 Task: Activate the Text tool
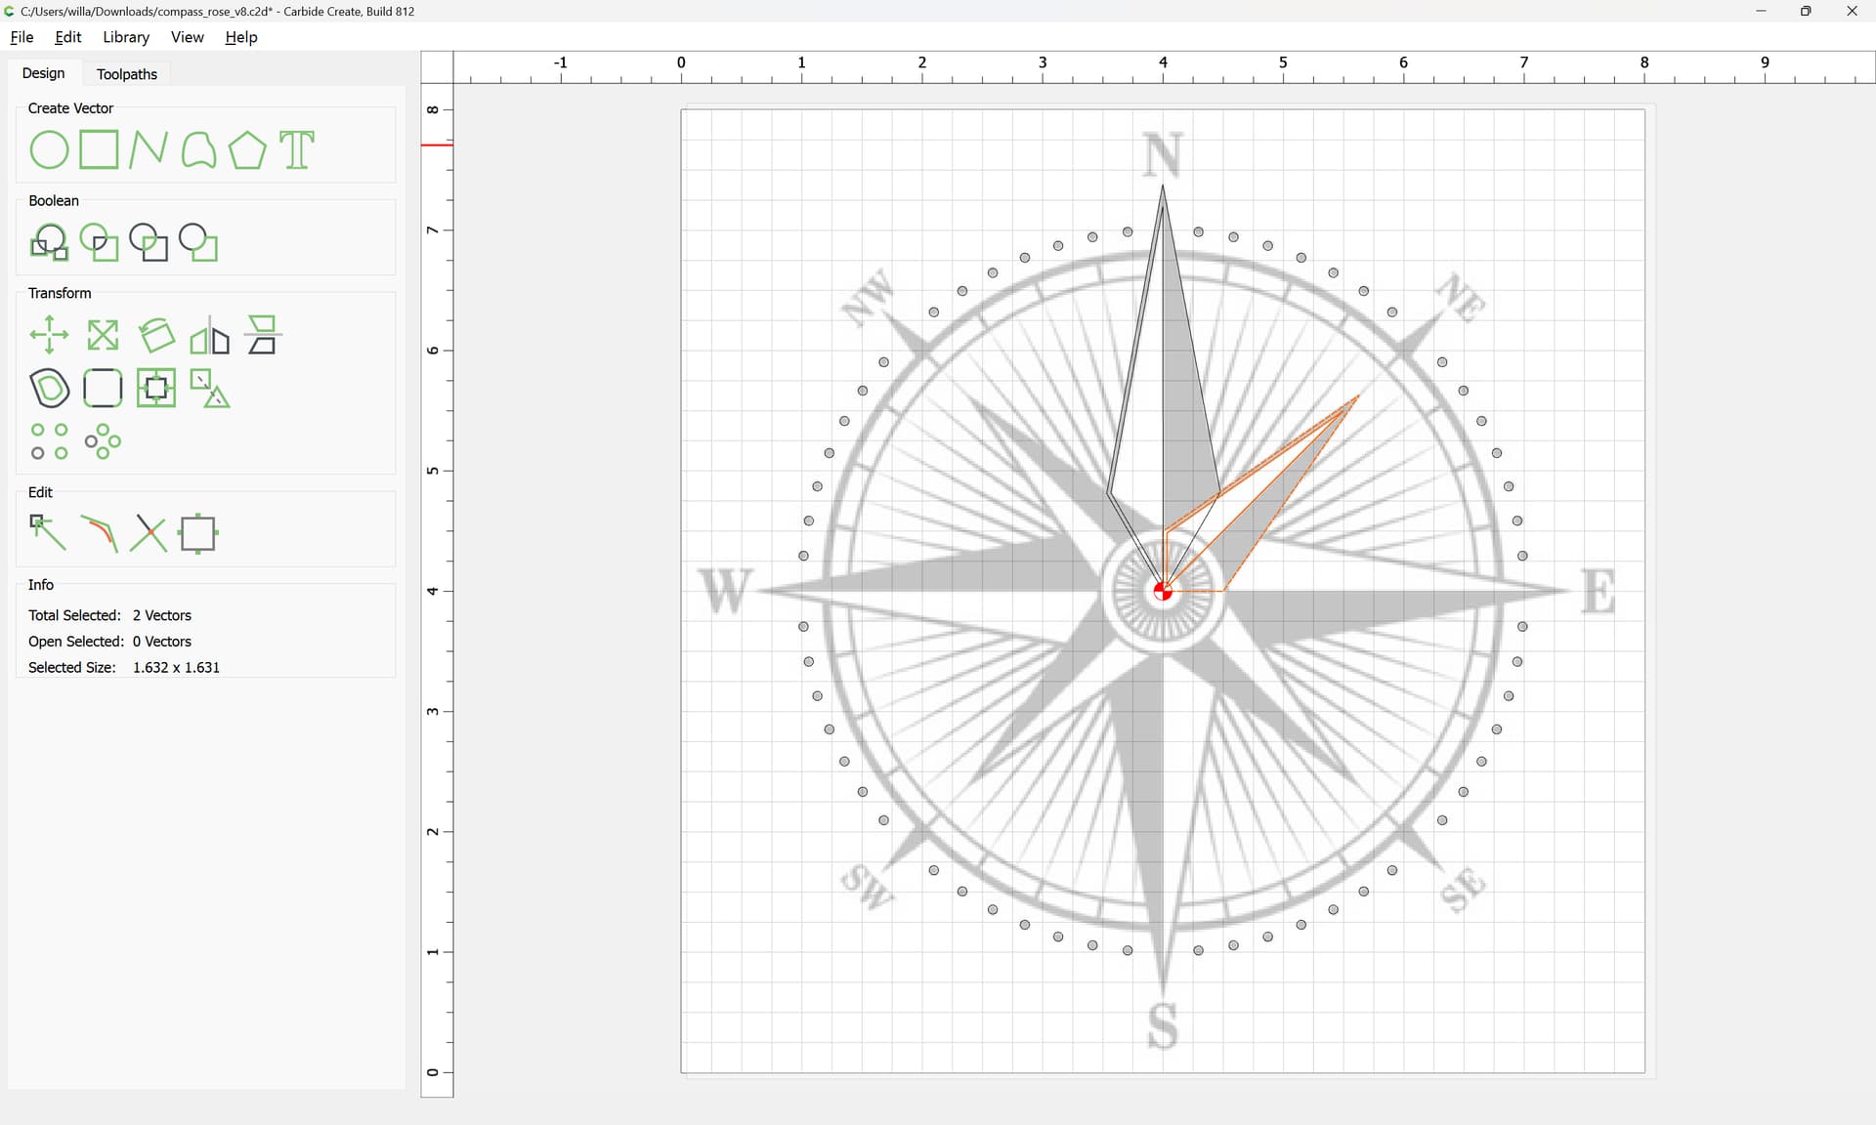point(297,150)
